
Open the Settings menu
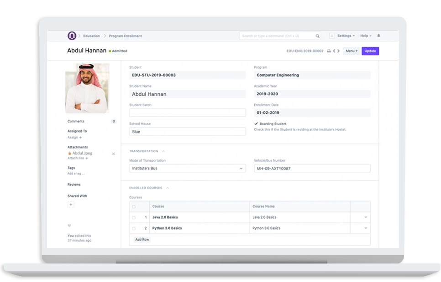pos(345,36)
